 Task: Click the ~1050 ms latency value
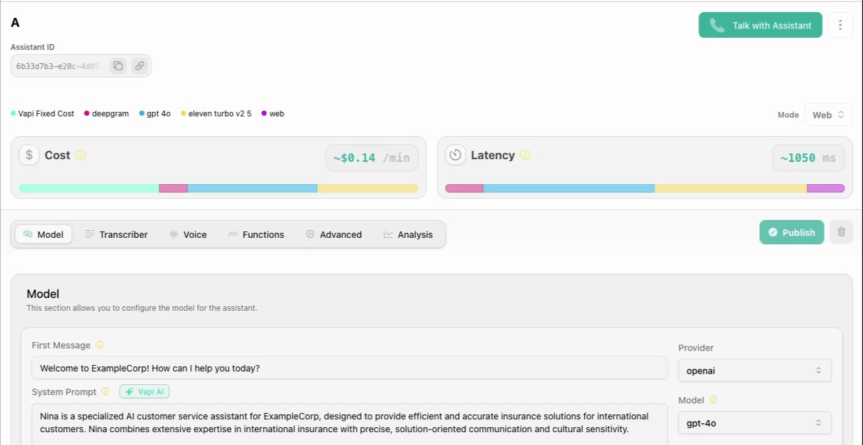[808, 158]
